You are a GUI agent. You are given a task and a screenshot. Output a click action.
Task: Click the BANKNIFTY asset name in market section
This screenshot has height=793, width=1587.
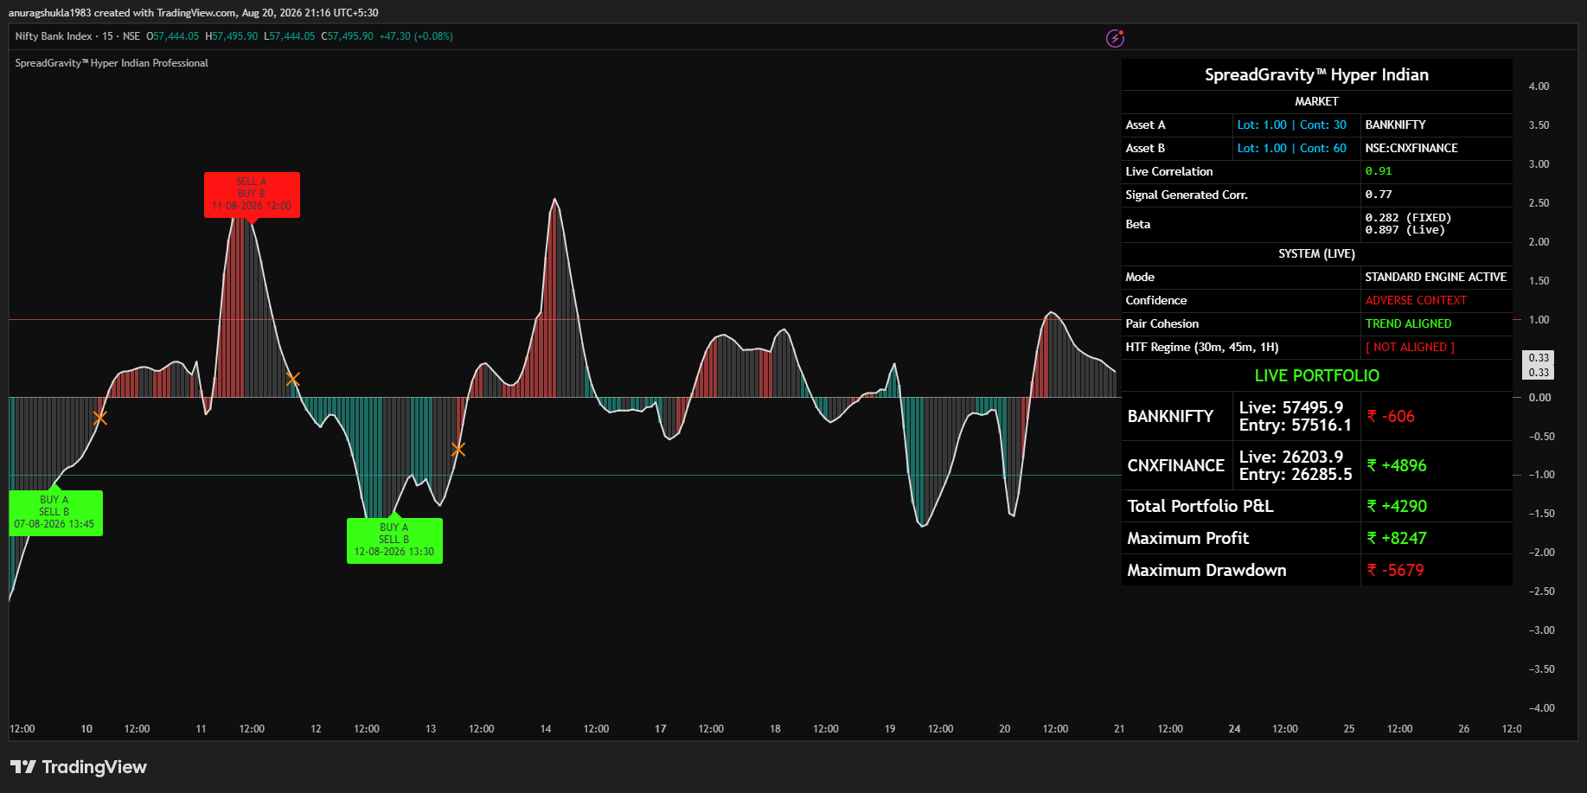coord(1395,125)
